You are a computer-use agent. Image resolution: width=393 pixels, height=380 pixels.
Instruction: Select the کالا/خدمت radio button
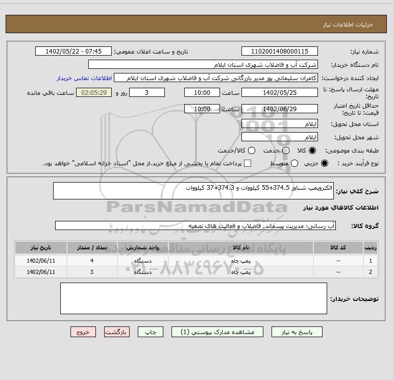pos(252,150)
